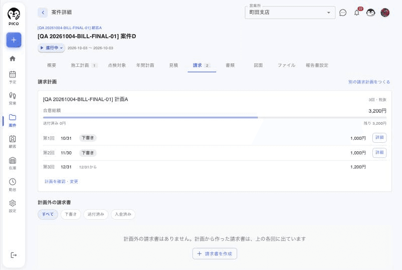This screenshot has height=270, width=402.
Task: Open 詳細 for the 第1回 10/31 invoice
Action: tap(379, 138)
